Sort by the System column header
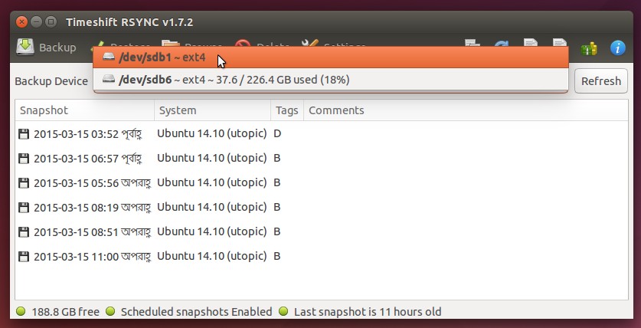Screen dimensions: 641x328 pos(213,110)
